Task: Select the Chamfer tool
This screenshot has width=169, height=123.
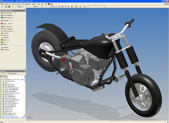Action: 5,44
